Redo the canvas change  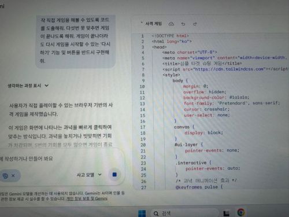point(195,24)
